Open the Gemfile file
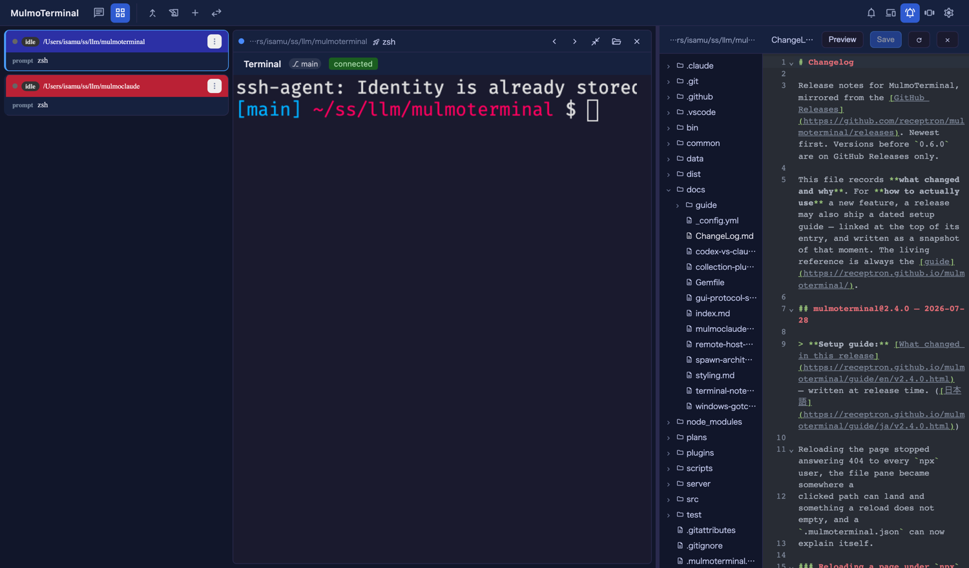The height and width of the screenshot is (568, 969). [x=711, y=283]
